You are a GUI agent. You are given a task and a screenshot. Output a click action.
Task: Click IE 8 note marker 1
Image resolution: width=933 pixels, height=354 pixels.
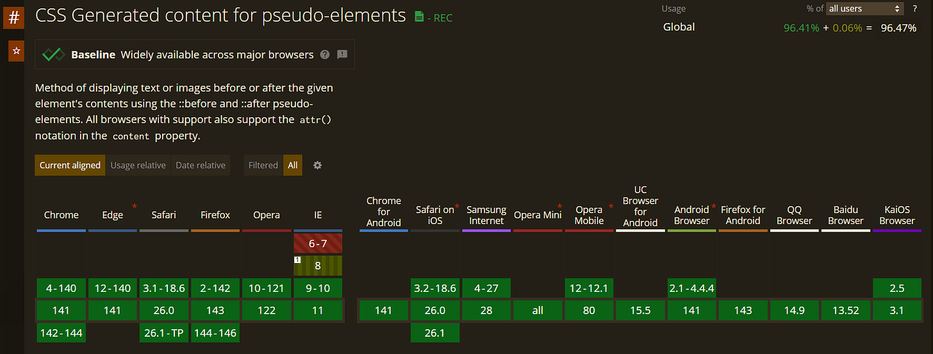click(x=297, y=260)
